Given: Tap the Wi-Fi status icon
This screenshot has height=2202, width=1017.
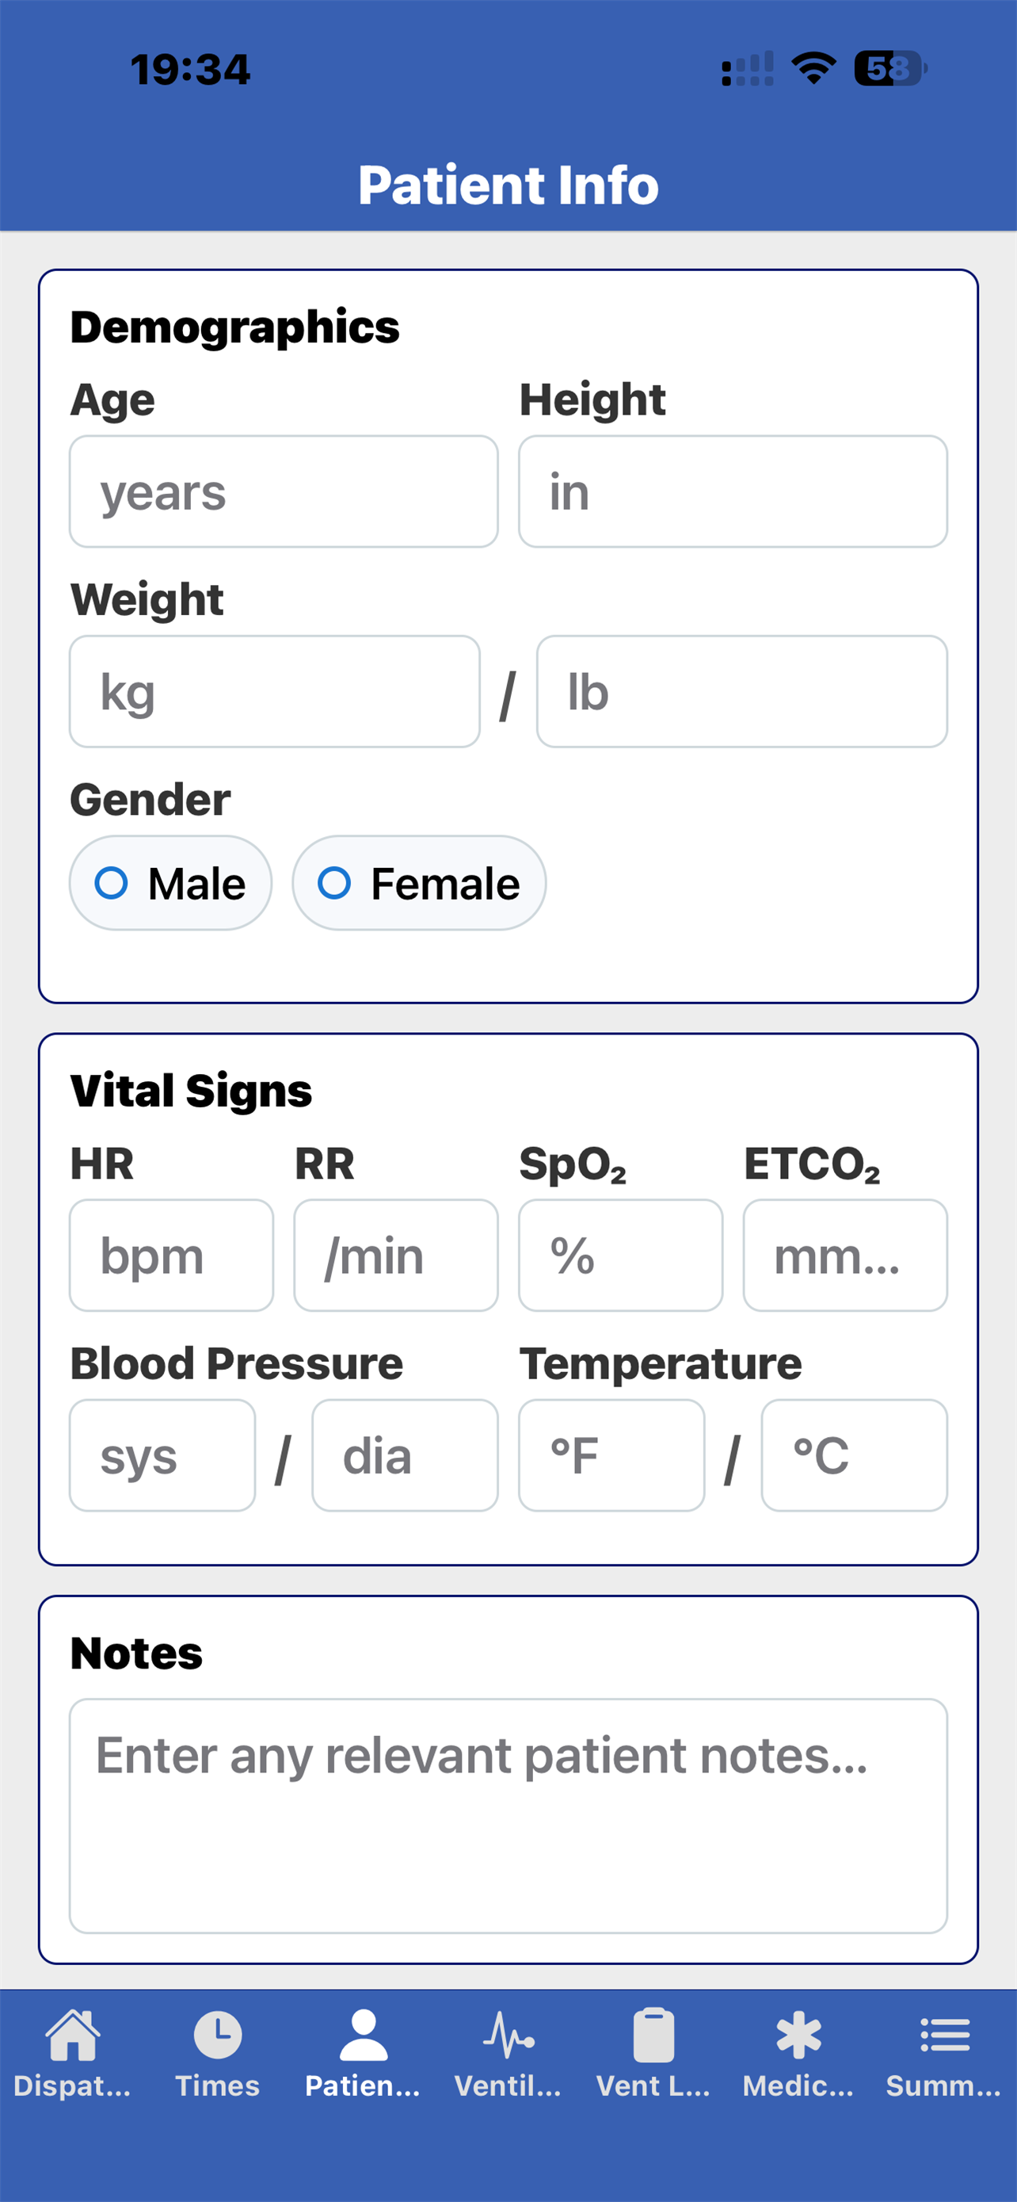Looking at the screenshot, I should click(x=813, y=68).
